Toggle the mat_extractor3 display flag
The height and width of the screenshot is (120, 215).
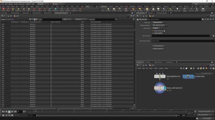point(165,88)
